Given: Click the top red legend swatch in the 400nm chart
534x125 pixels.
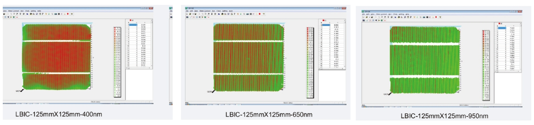Looking at the screenshot, I should click(115, 28).
